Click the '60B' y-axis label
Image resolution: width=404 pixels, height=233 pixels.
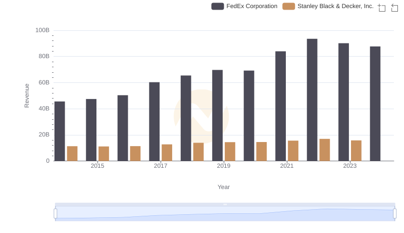click(x=44, y=83)
